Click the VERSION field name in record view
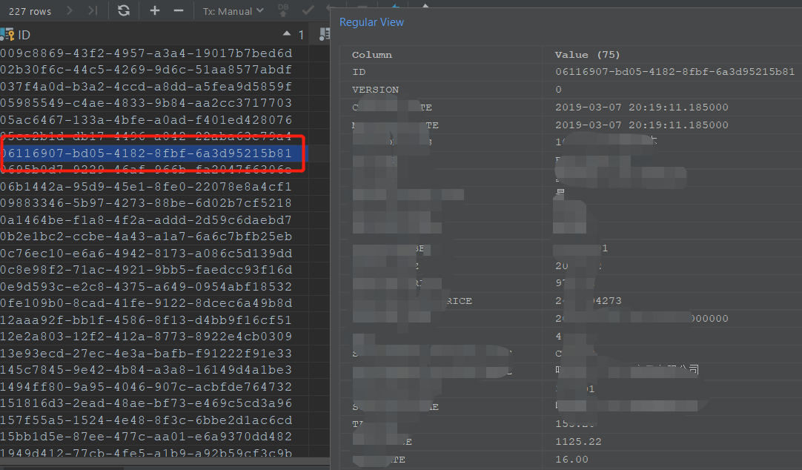 coord(375,90)
